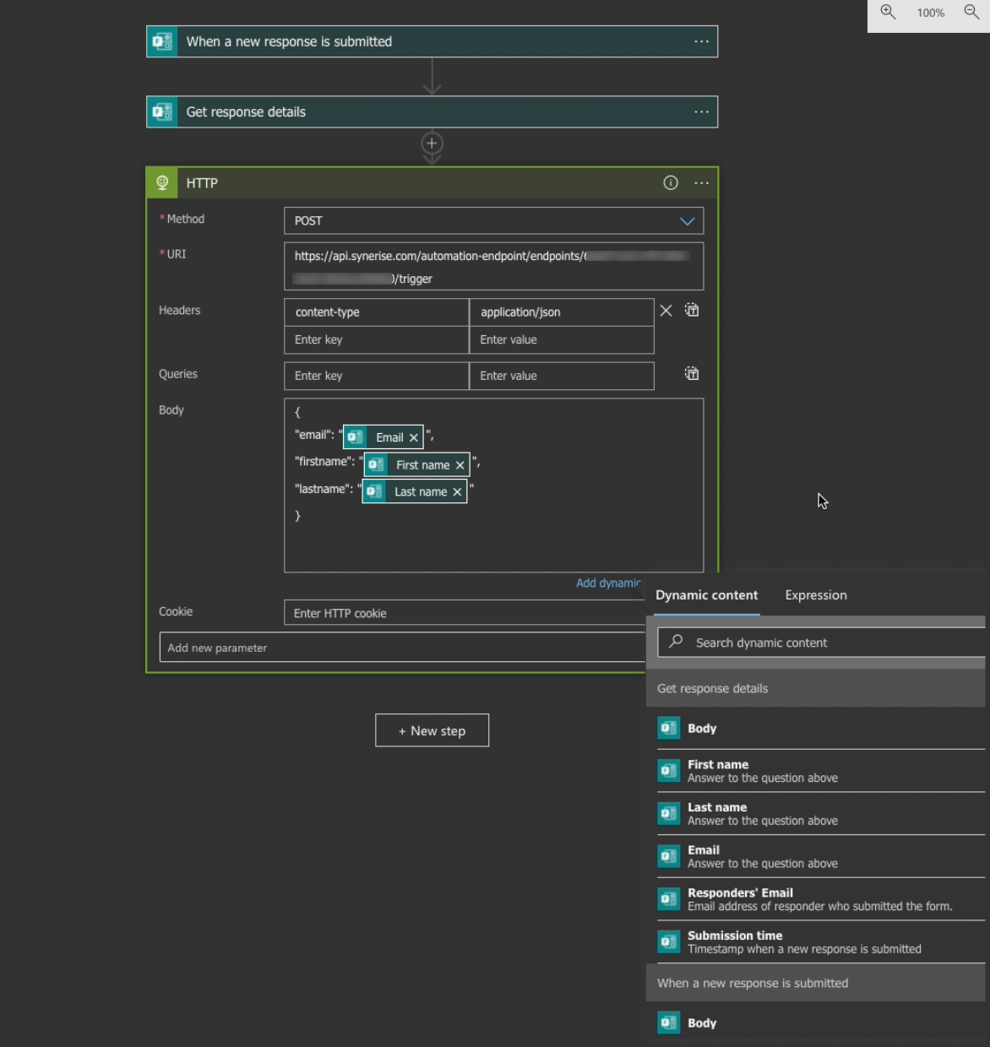This screenshot has width=990, height=1047.
Task: Open the info tooltip on the HTTP action
Action: click(671, 182)
